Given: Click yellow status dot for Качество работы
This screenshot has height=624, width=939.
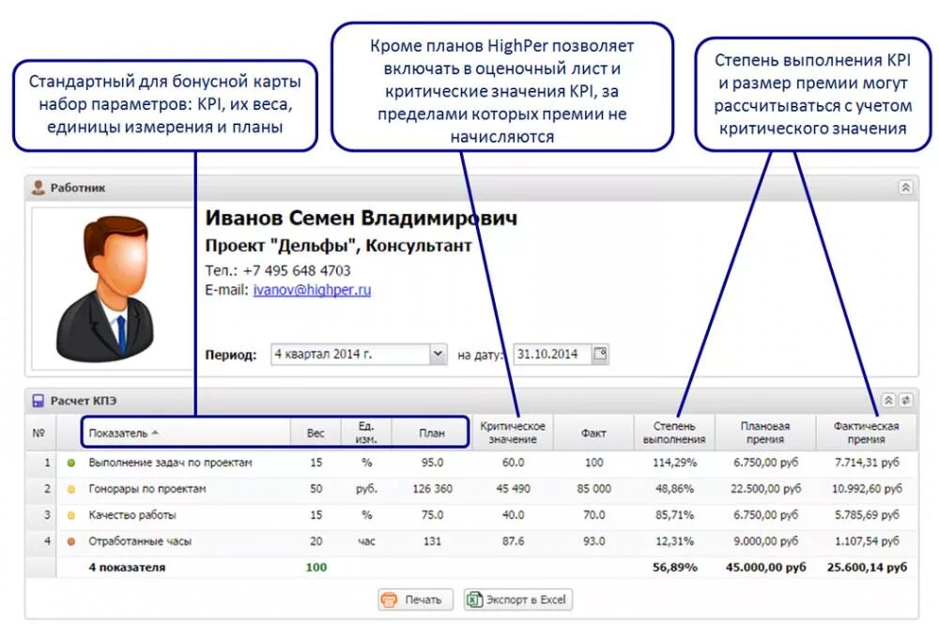Looking at the screenshot, I should (x=71, y=515).
